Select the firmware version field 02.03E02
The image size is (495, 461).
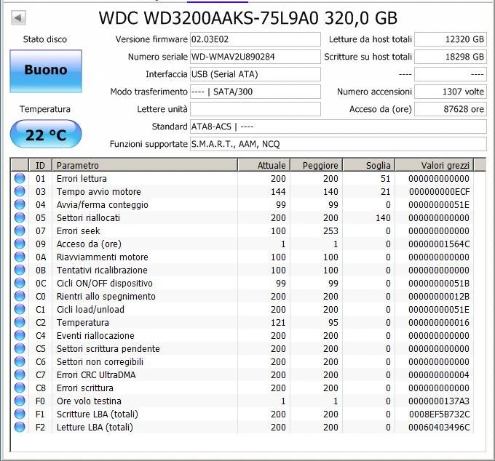255,39
